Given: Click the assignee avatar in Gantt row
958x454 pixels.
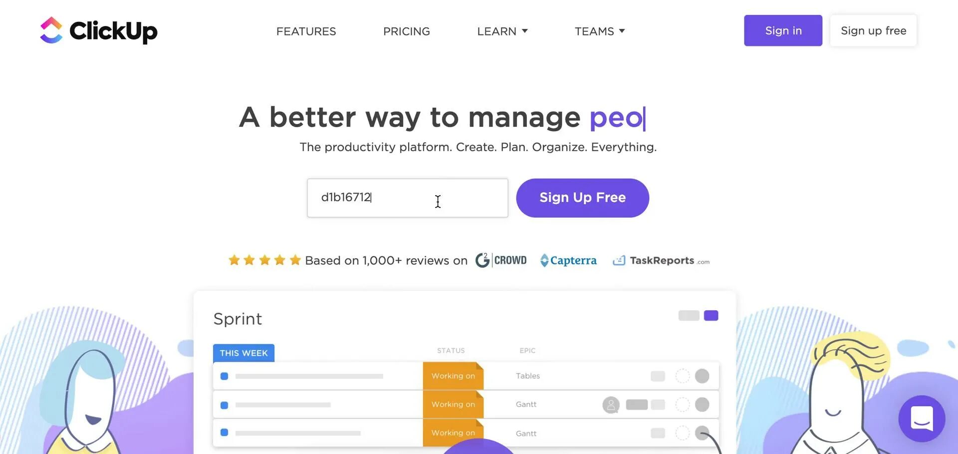Looking at the screenshot, I should pos(611,405).
